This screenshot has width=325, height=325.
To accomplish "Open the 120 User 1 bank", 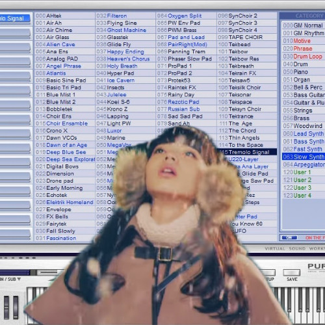I will pyautogui.click(x=304, y=172).
